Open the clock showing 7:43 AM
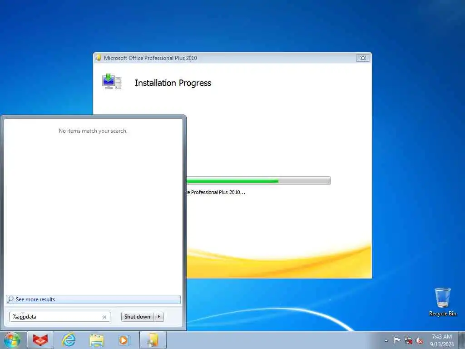 coord(442,340)
